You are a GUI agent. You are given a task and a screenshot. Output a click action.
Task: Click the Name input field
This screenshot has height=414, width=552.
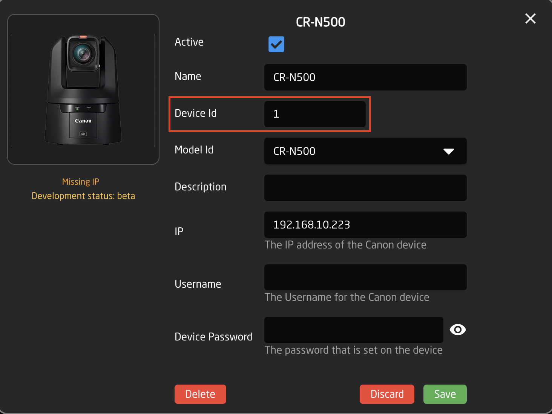(365, 77)
